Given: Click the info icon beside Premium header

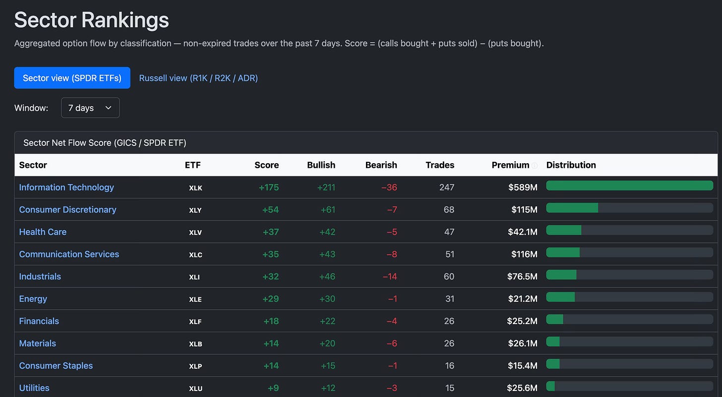Looking at the screenshot, I should point(535,166).
